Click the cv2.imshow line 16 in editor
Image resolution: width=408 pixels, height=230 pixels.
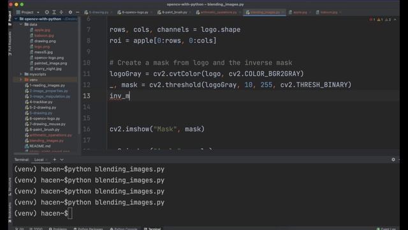point(157,129)
